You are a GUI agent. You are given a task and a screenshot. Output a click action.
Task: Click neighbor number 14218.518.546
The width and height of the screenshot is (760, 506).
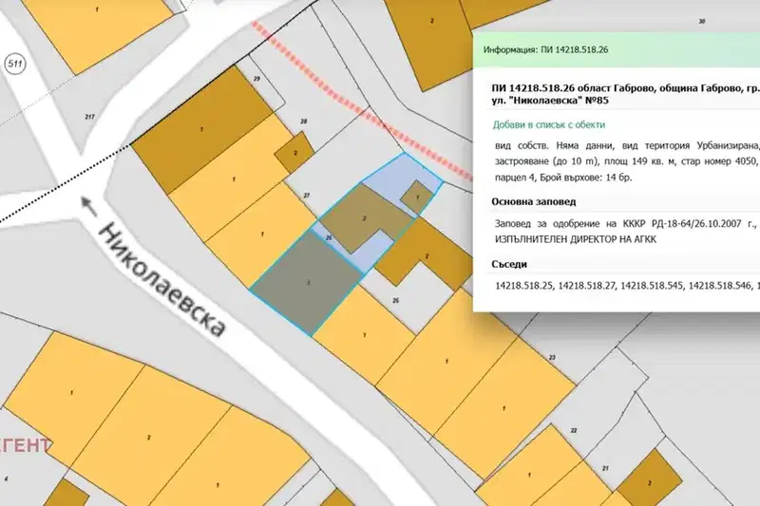coord(720,286)
